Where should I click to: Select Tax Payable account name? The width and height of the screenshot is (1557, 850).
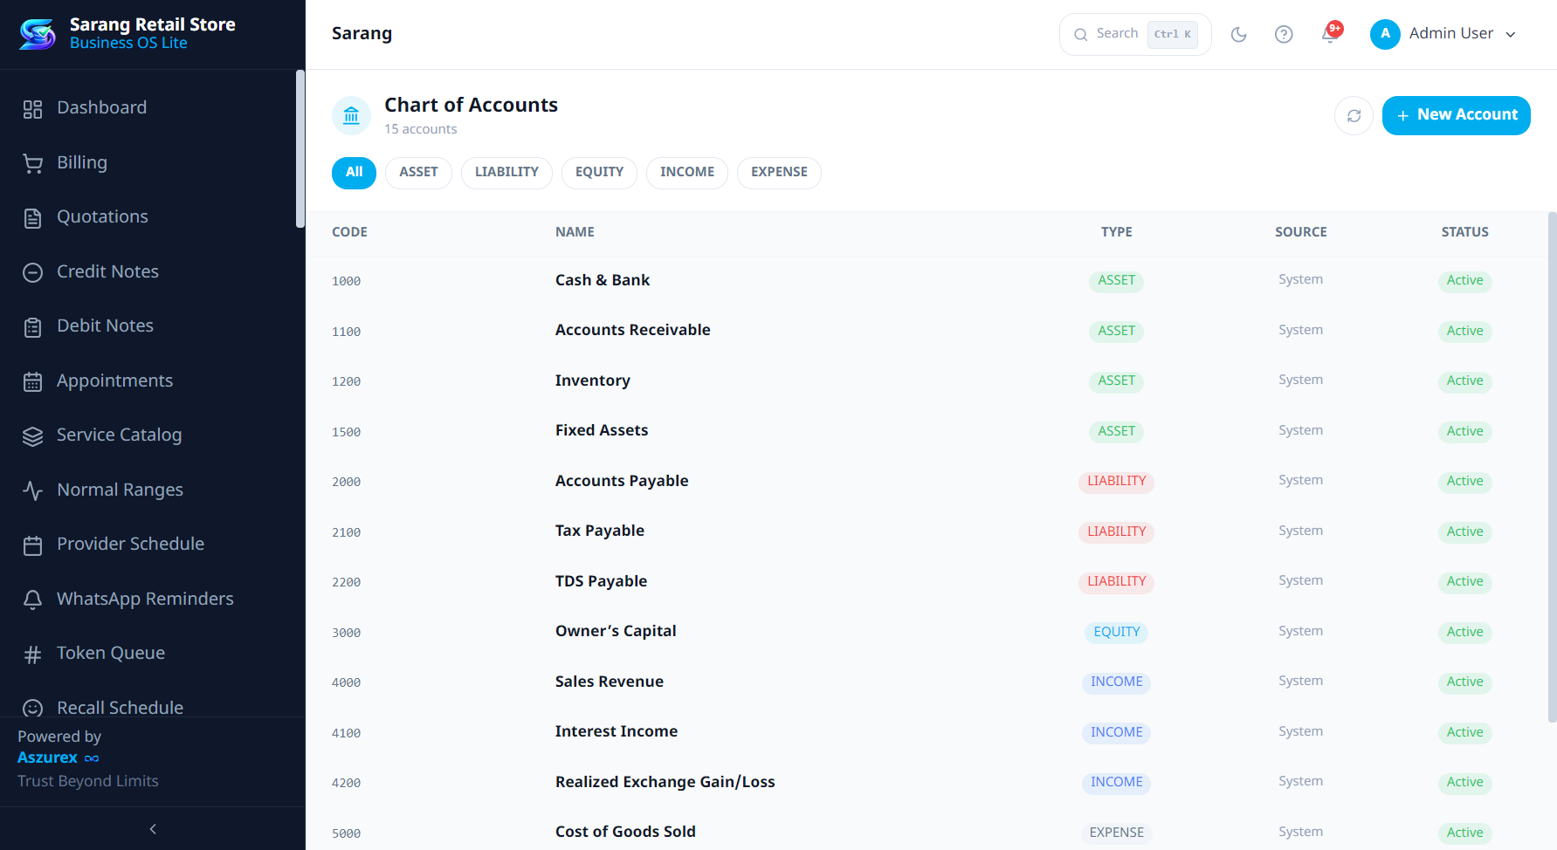(x=600, y=531)
